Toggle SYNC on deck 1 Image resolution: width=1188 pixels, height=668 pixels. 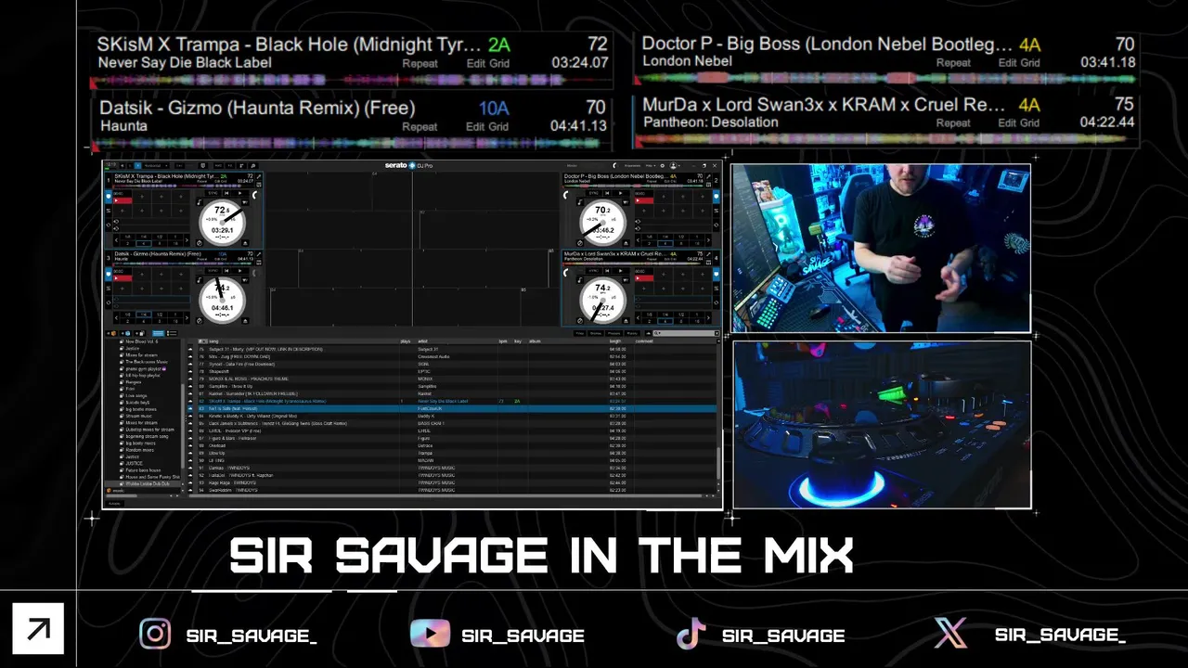point(213,193)
